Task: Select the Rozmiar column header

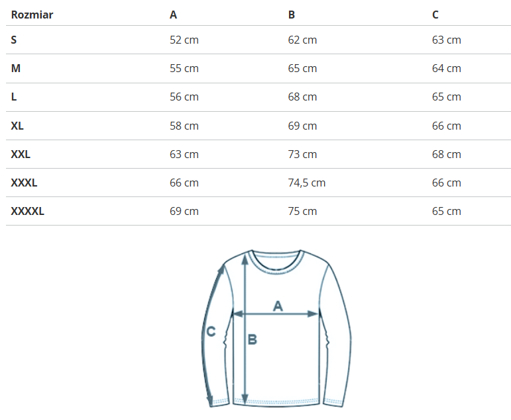Action: 32,15
